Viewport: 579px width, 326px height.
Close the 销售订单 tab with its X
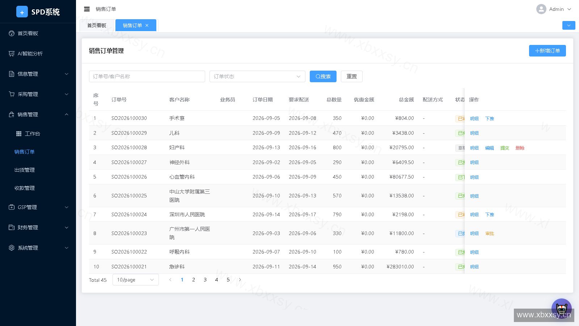tap(147, 25)
